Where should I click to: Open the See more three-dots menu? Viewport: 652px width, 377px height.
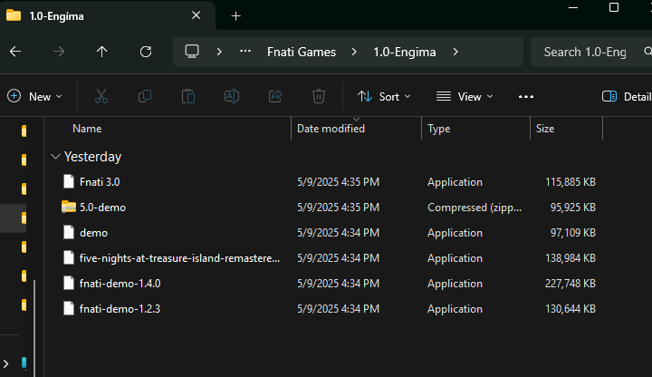[x=526, y=97]
